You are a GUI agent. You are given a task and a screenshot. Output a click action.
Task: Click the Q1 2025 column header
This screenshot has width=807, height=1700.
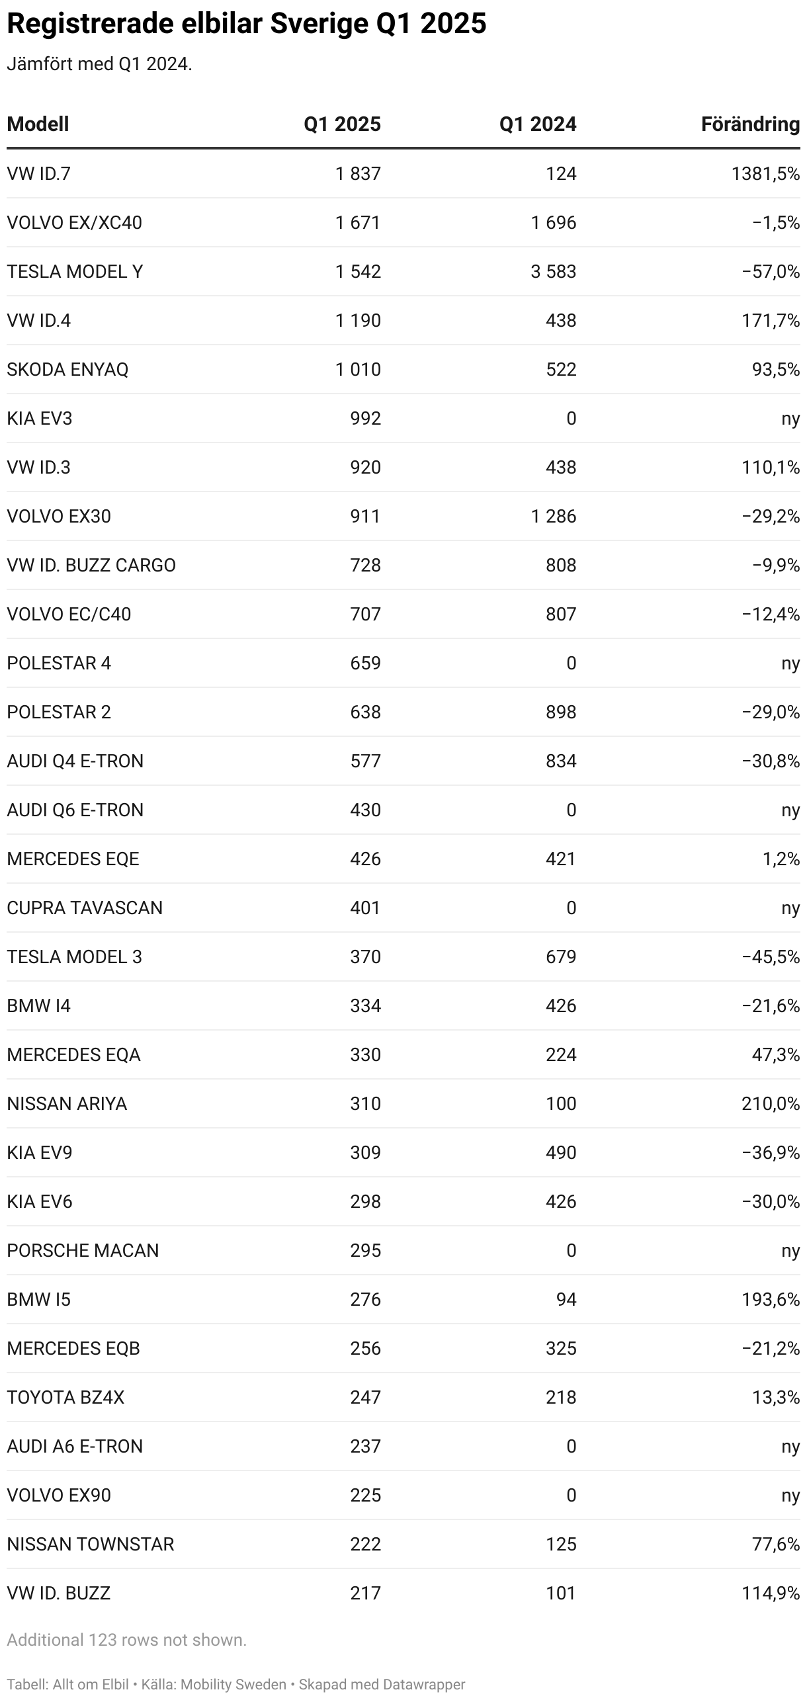click(x=342, y=124)
